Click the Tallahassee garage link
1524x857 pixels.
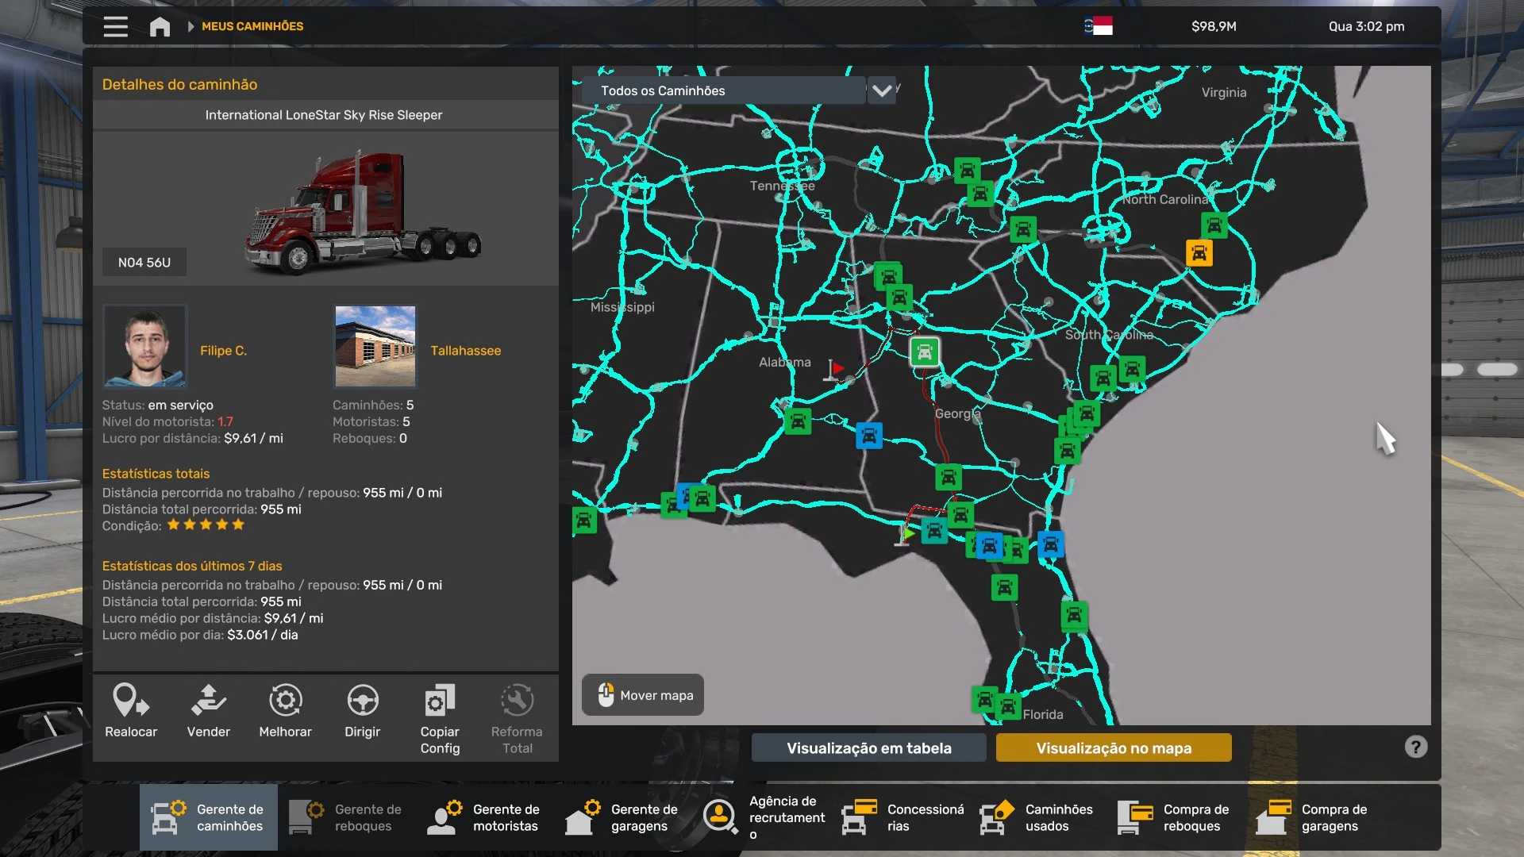pos(465,350)
